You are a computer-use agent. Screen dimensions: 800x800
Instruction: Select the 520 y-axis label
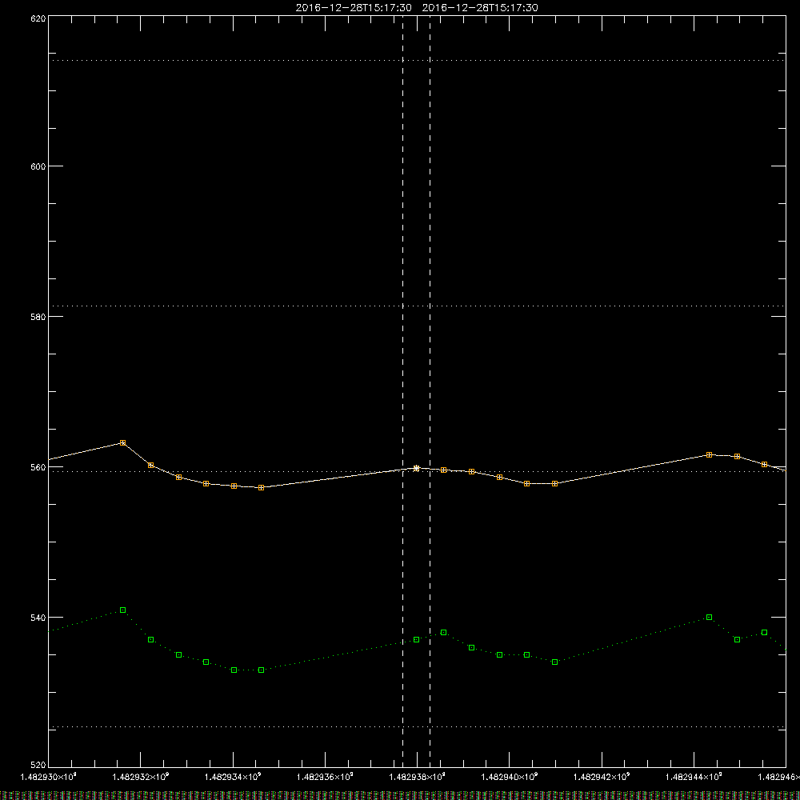(x=38, y=765)
